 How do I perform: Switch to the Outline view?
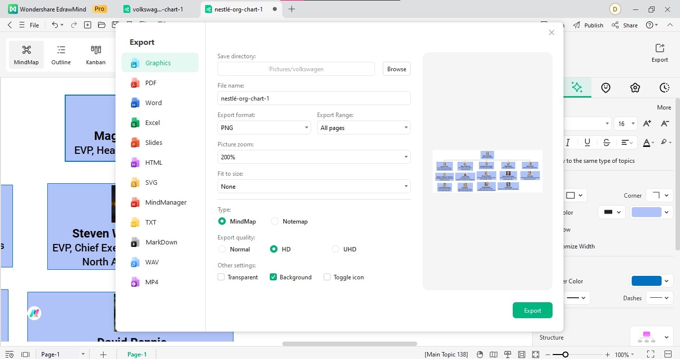pos(61,55)
